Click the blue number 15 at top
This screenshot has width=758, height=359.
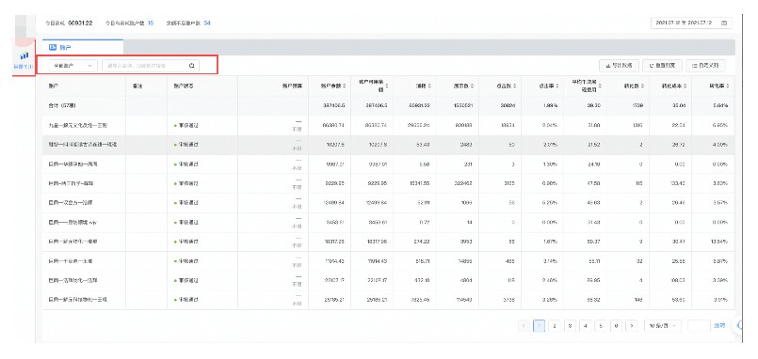pyautogui.click(x=151, y=23)
